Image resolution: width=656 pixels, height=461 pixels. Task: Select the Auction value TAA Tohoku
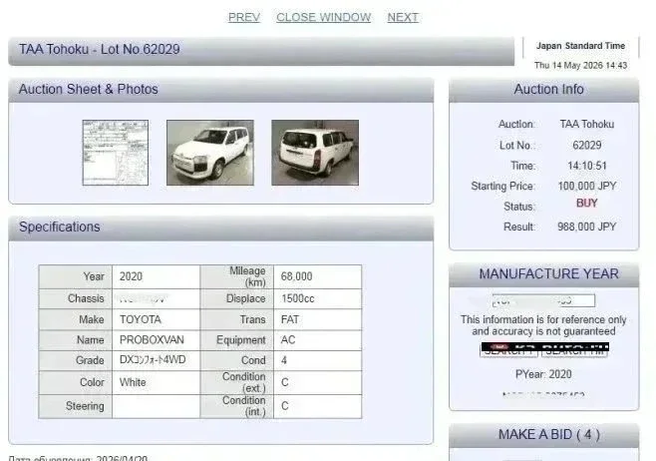click(x=587, y=125)
